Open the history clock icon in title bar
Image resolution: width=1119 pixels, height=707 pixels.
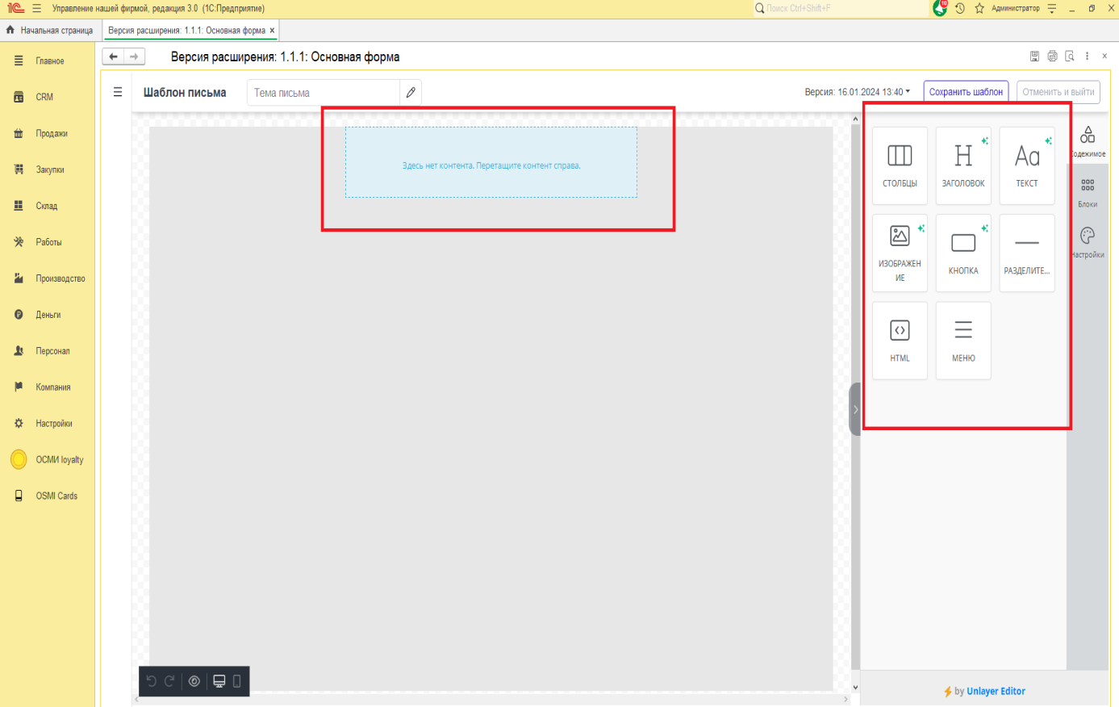(x=960, y=8)
